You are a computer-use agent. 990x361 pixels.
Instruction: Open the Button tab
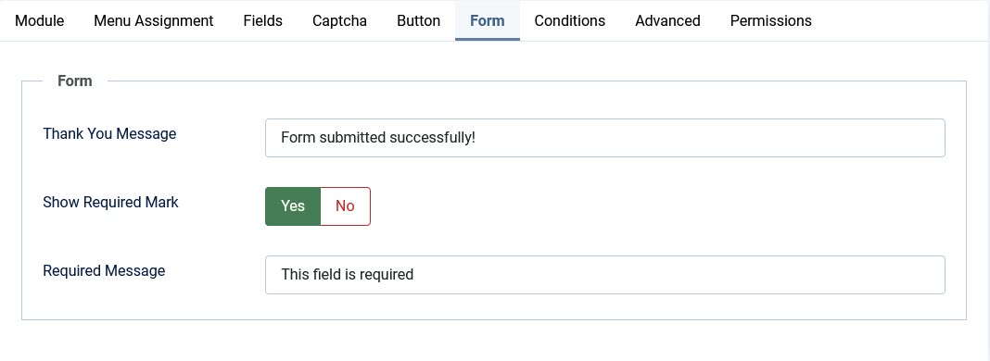click(x=419, y=20)
